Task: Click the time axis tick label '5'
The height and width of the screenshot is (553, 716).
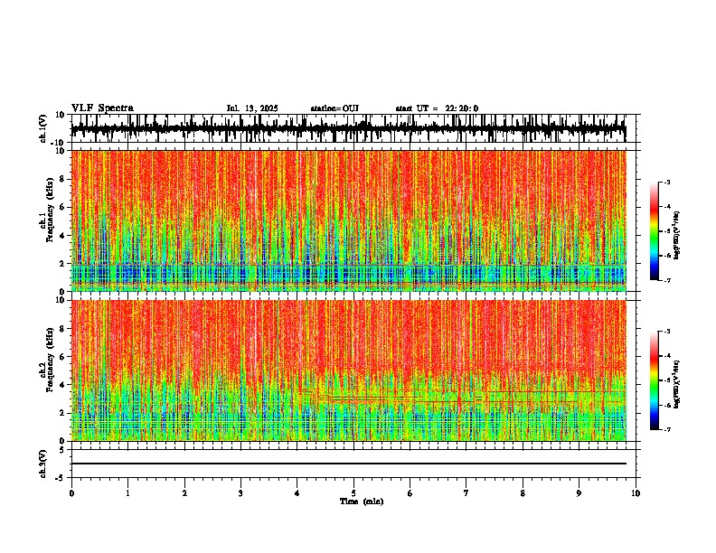Action: [353, 493]
